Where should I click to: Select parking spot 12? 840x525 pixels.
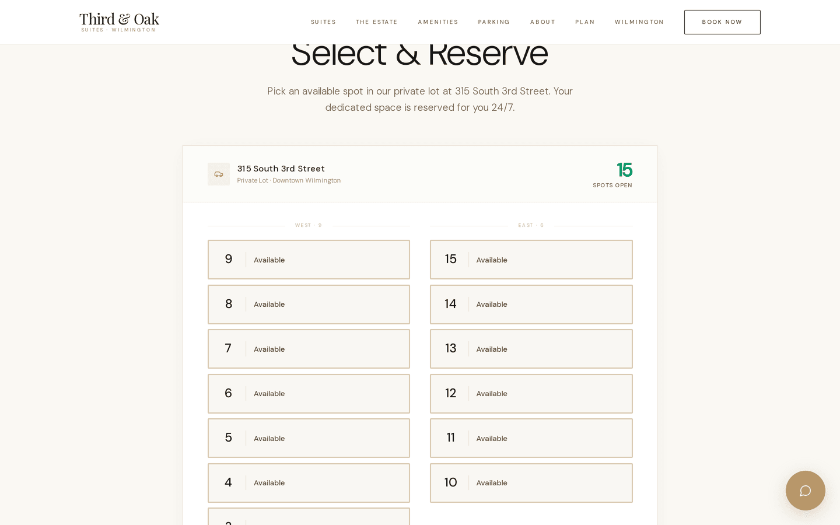531,394
